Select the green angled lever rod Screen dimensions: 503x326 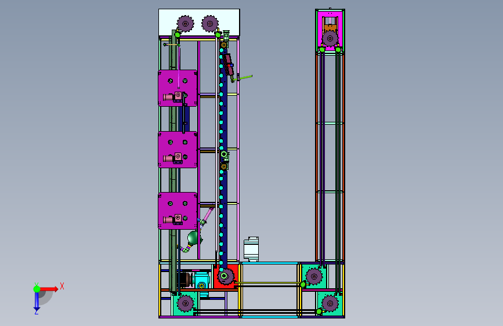coord(243,77)
